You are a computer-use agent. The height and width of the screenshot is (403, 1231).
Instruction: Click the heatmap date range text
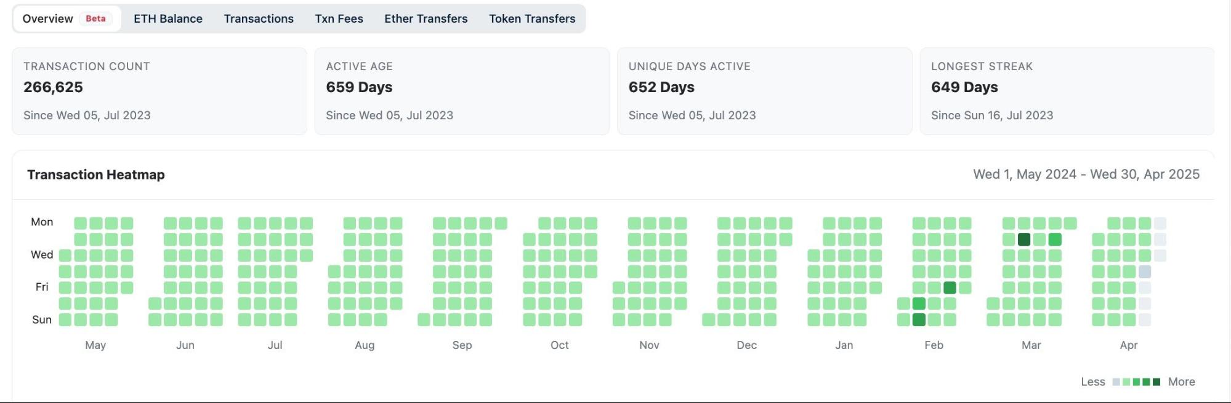[1086, 174]
